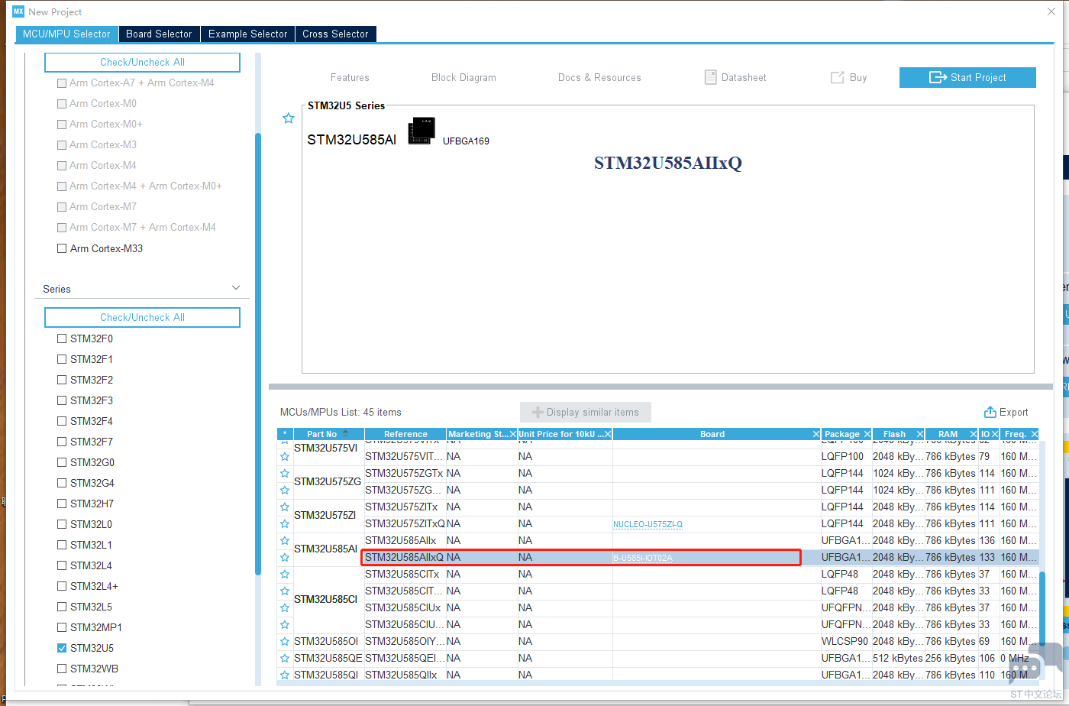Click the Display similar items button
1069x706 pixels.
click(x=586, y=412)
